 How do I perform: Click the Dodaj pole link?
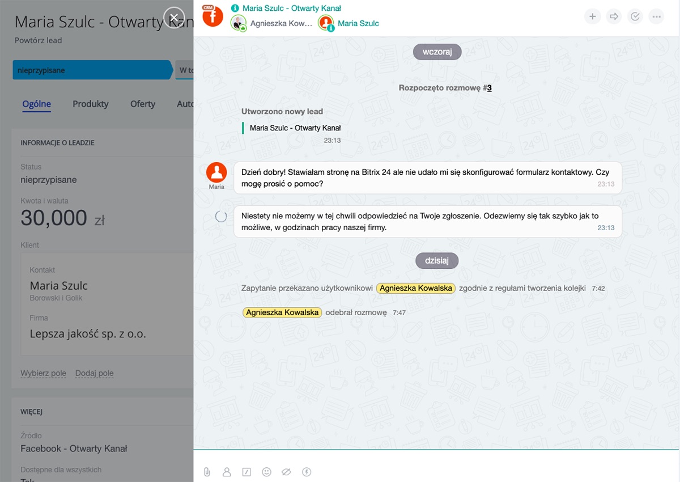coord(95,373)
